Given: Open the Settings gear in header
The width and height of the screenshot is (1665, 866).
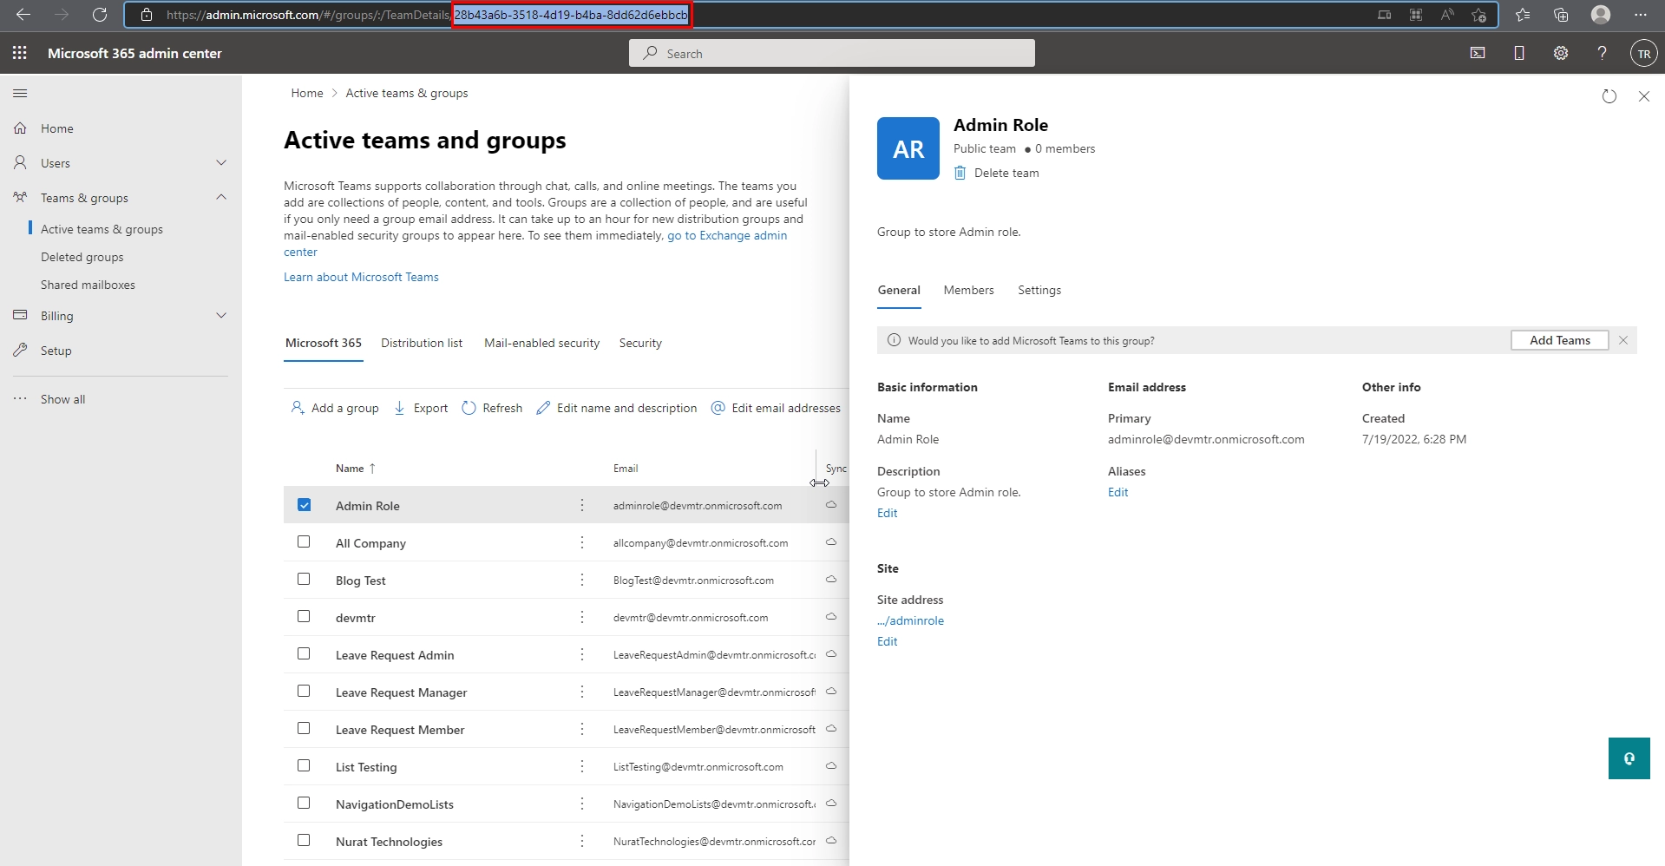Looking at the screenshot, I should click(1561, 53).
